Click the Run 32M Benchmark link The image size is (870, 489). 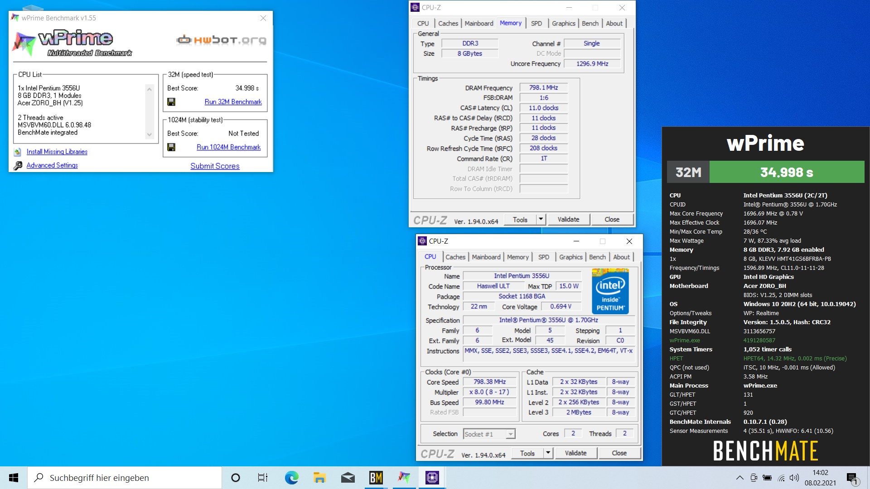coord(233,102)
